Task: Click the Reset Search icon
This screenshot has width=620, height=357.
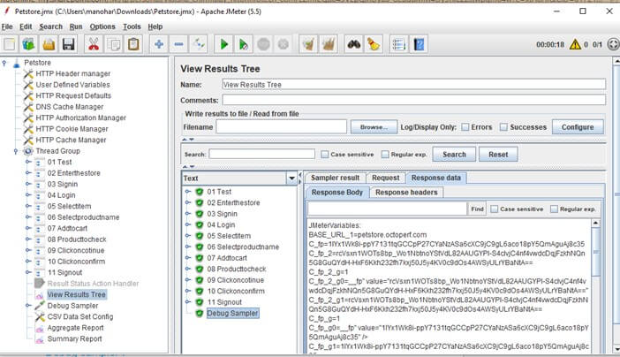Action: (374, 44)
